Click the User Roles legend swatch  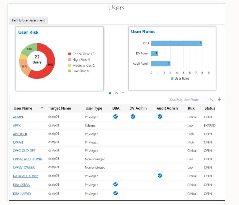pos(172,79)
